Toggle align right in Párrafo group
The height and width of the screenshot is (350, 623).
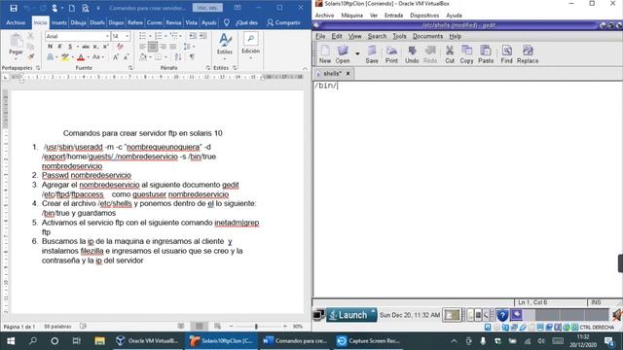163,47
